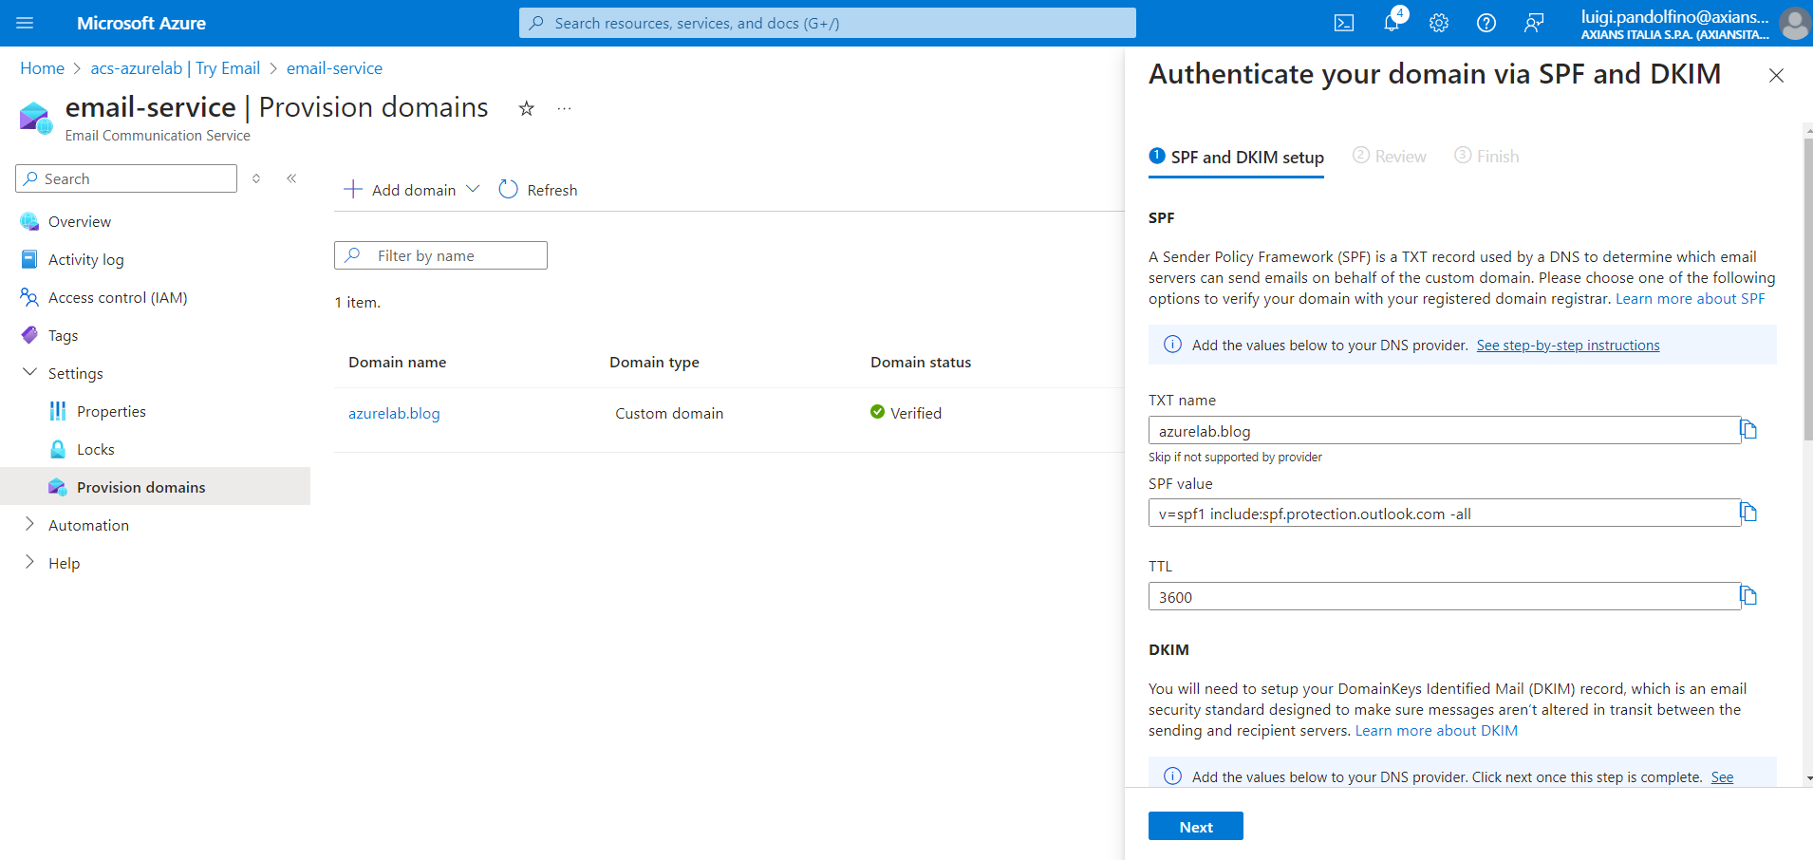The height and width of the screenshot is (860, 1813).
Task: Copy the TXT name value
Action: [1748, 430]
